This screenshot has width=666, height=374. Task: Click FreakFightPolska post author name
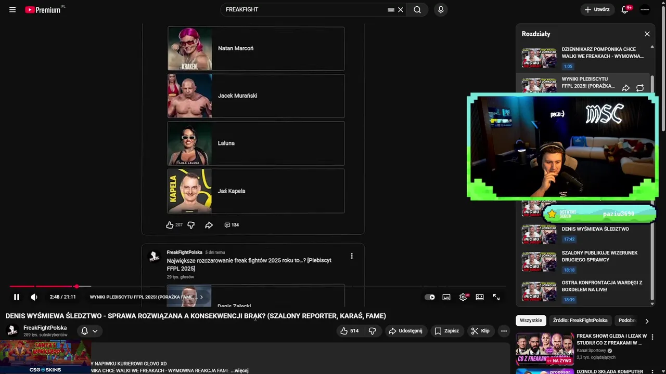[184, 252]
